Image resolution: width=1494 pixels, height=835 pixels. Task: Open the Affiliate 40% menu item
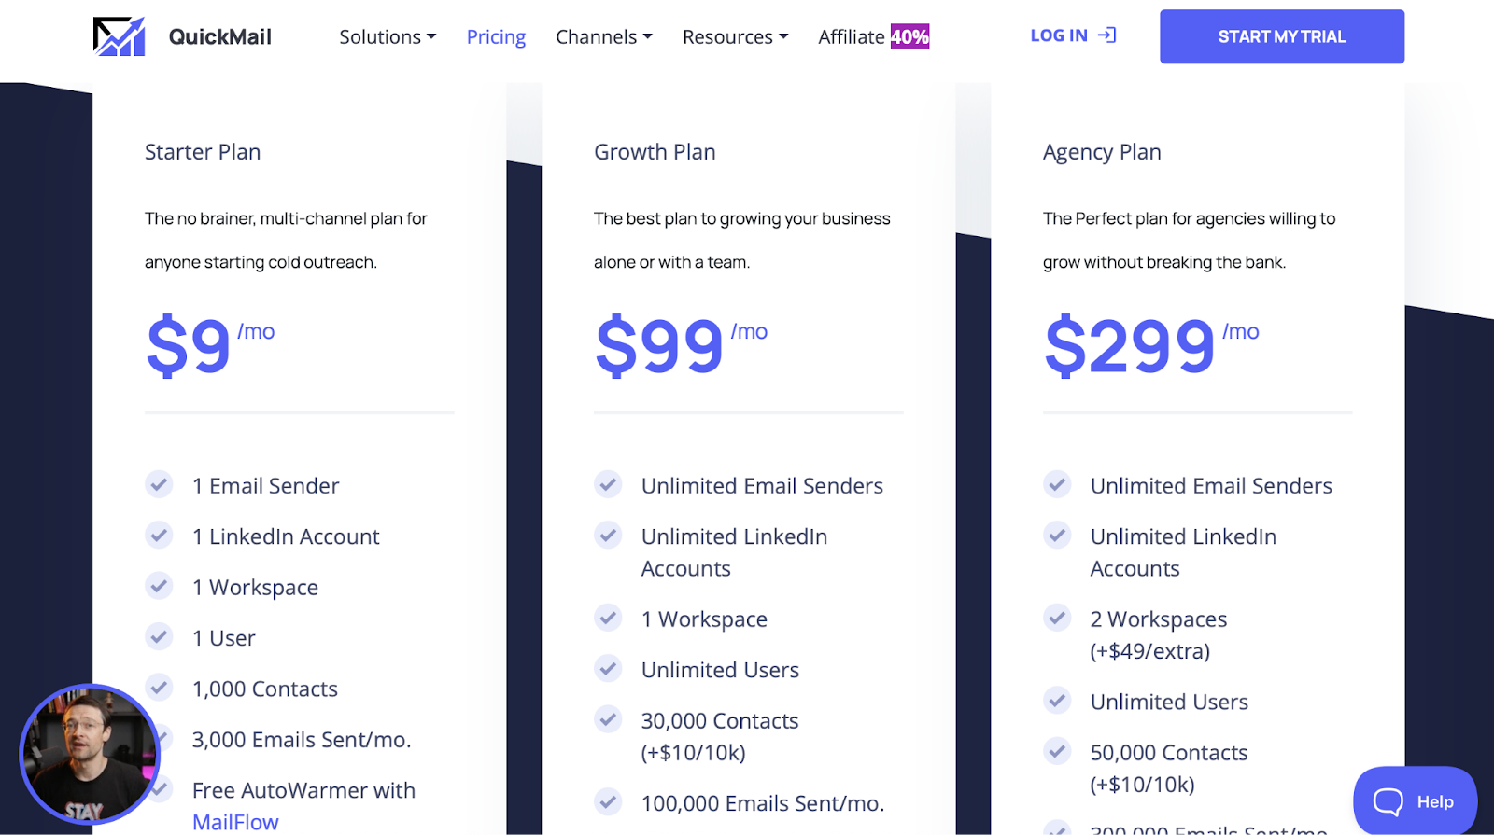(x=873, y=36)
